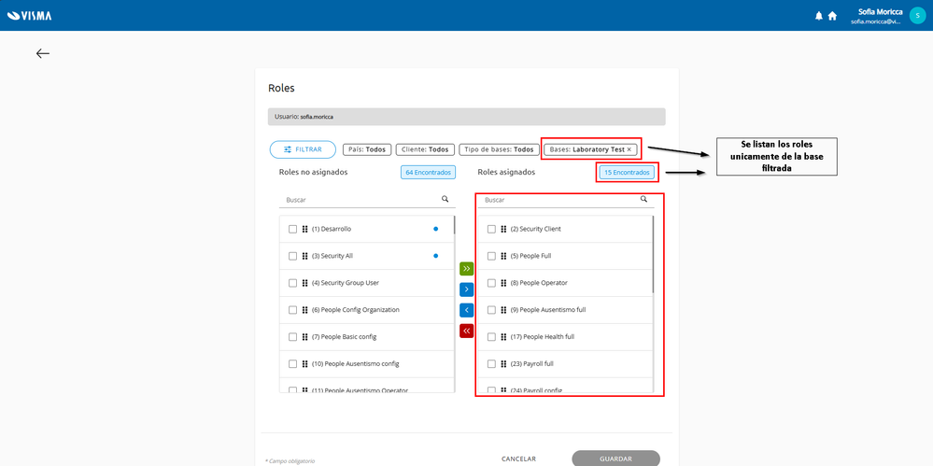Click the Visma logo
This screenshot has height=466, width=933.
click(29, 16)
